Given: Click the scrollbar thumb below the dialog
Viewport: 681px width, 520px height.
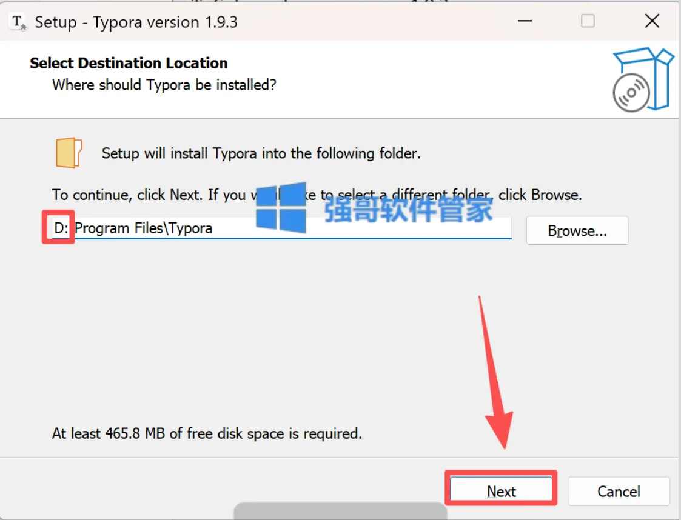Looking at the screenshot, I should click(x=340, y=512).
